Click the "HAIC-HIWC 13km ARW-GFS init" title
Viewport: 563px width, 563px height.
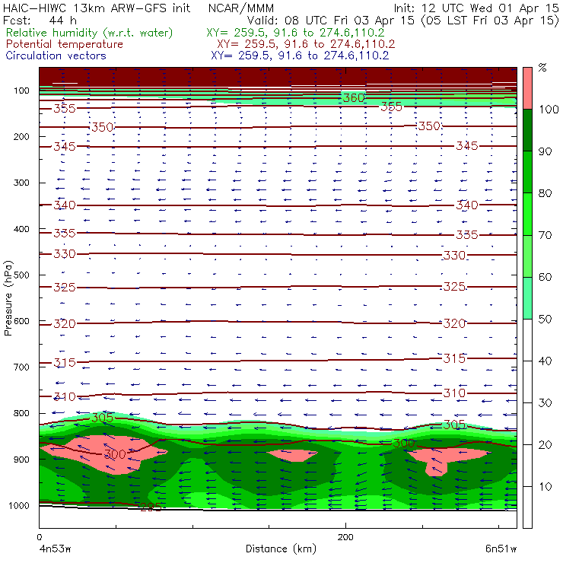click(x=97, y=8)
